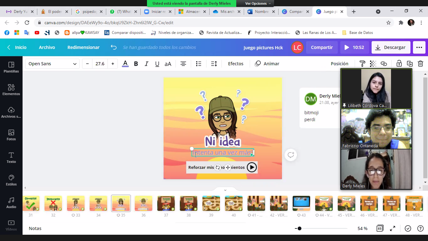Click the link chain icon
The width and height of the screenshot is (428, 241).
(x=384, y=64)
